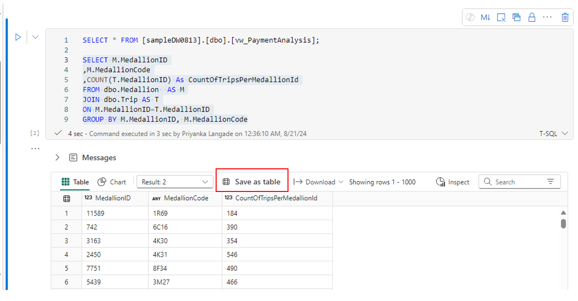Click cell with MedallionID 2450
Viewport: 578px width, 301px height.
pyautogui.click(x=115, y=255)
